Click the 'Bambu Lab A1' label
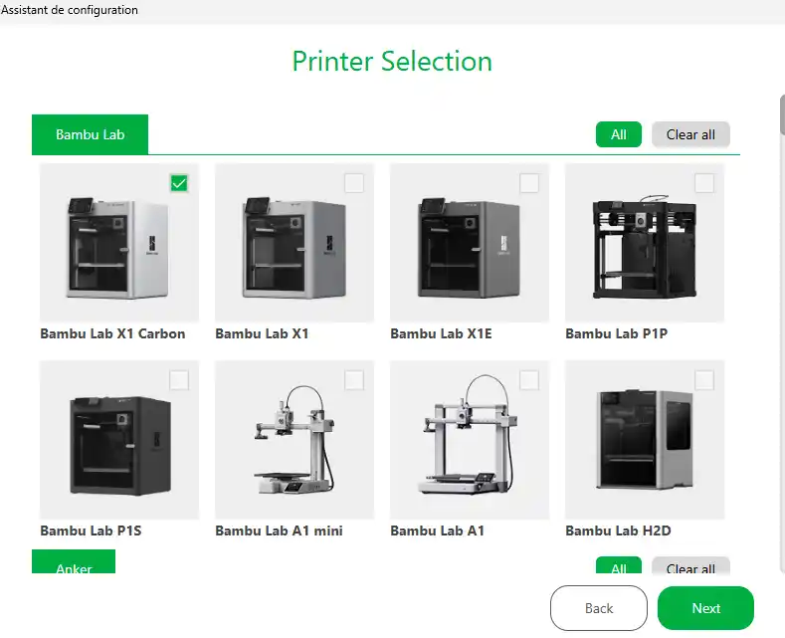785x638 pixels. point(438,531)
